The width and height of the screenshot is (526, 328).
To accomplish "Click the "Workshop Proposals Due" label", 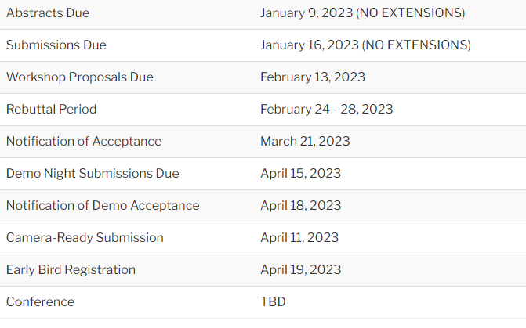I will (80, 77).
